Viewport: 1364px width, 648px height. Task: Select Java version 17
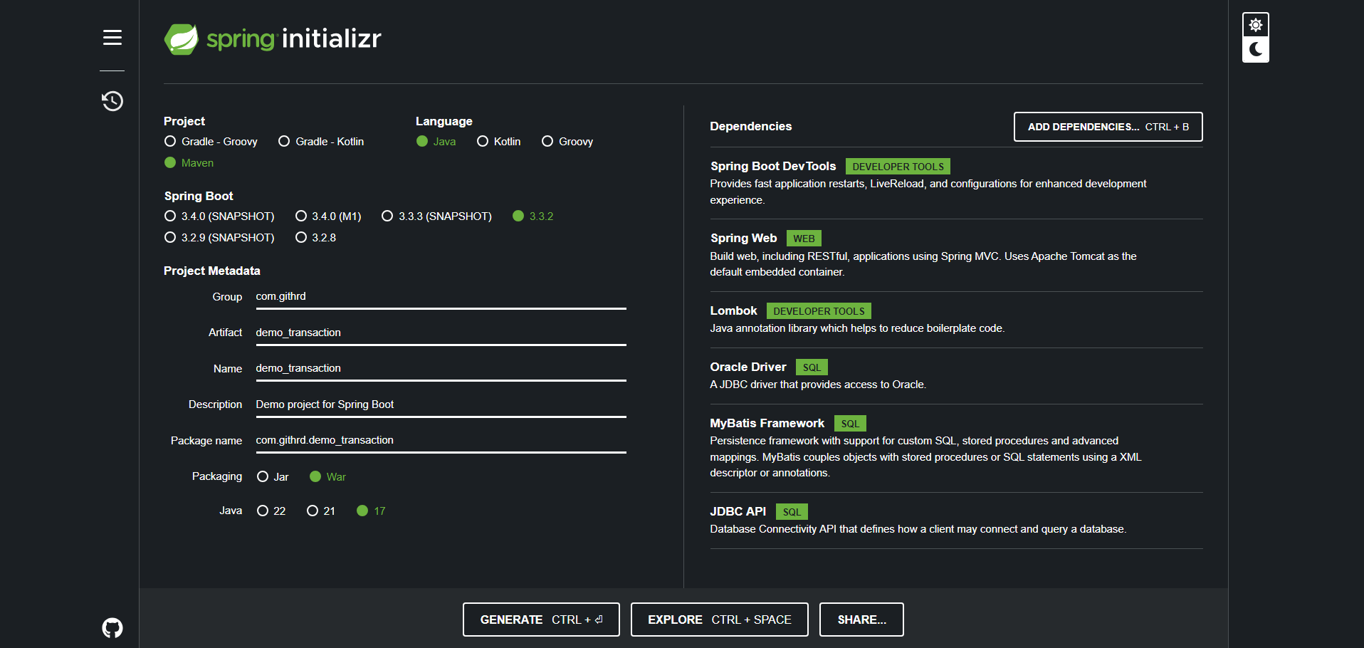point(371,511)
